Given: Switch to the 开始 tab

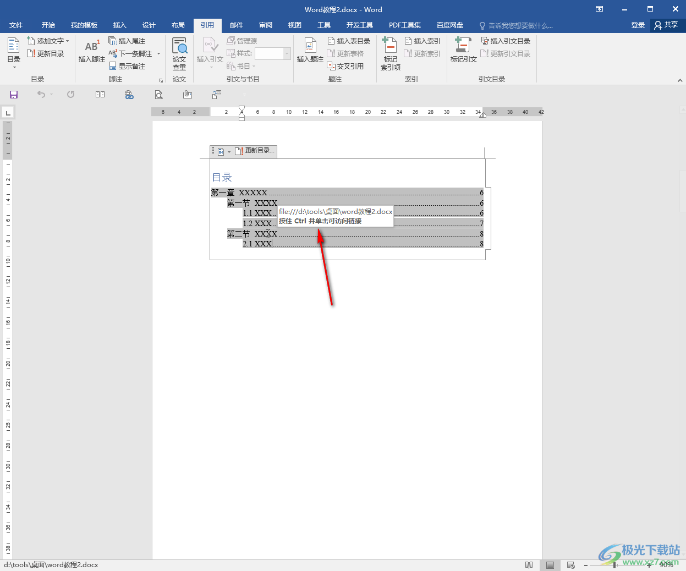Looking at the screenshot, I should (x=48, y=25).
